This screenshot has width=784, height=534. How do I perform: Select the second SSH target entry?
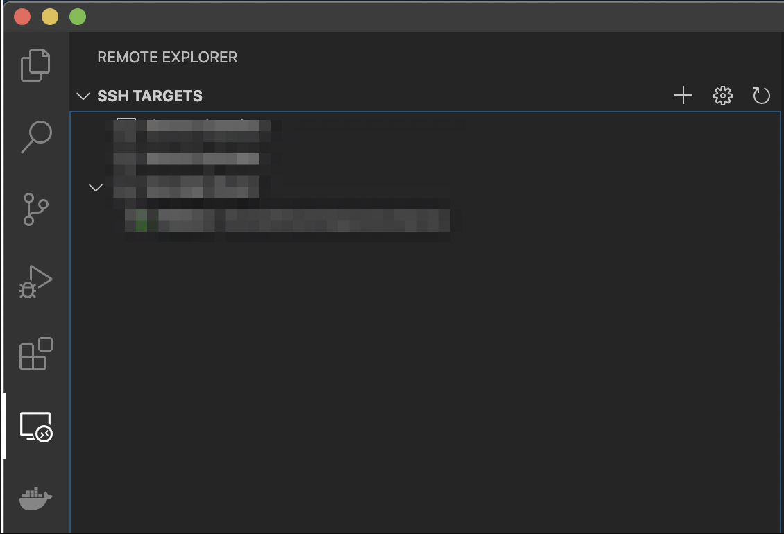pyautogui.click(x=194, y=158)
